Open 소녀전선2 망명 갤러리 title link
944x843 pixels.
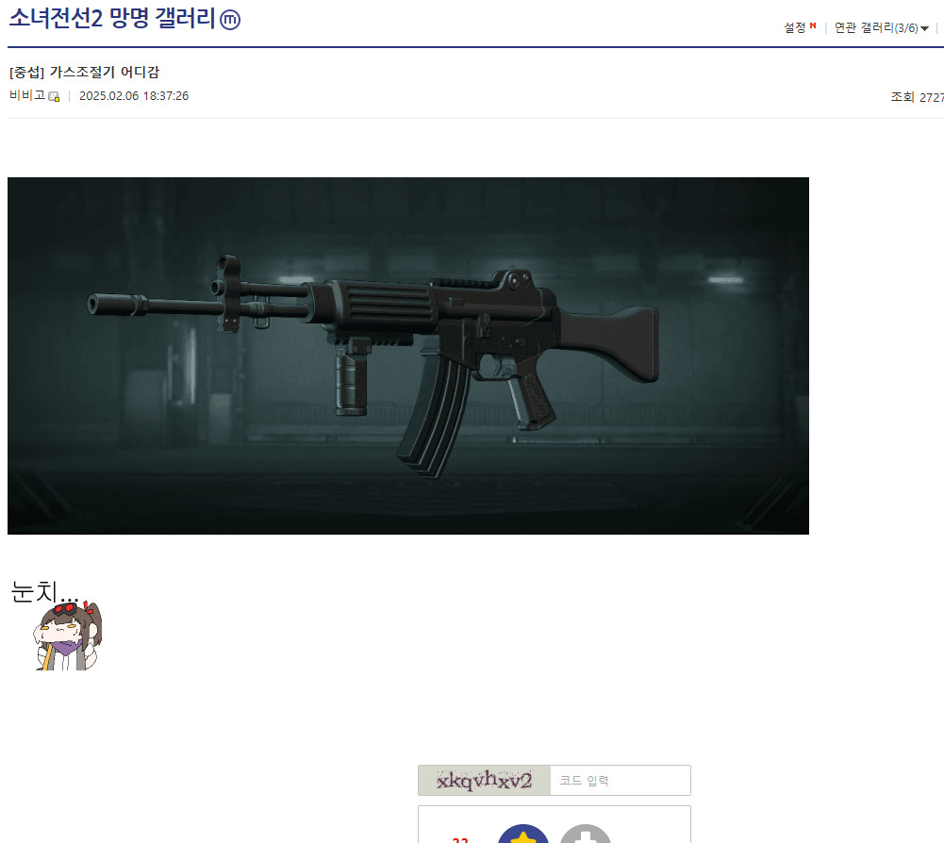(112, 18)
